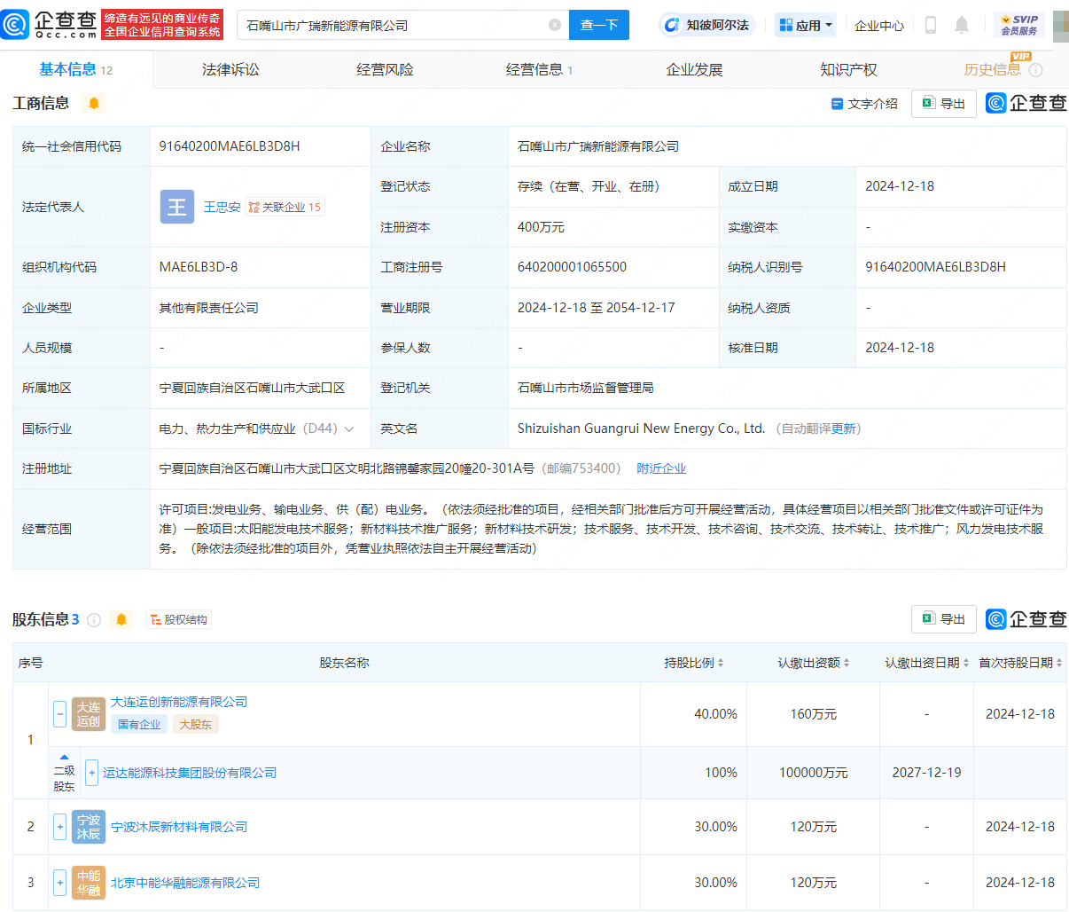1069x912 pixels.
Task: Click the info icon beside 股东信息
Action: pyautogui.click(x=94, y=619)
